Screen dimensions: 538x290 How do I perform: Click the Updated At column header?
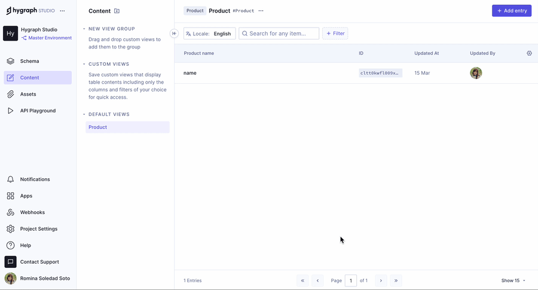[426, 53]
